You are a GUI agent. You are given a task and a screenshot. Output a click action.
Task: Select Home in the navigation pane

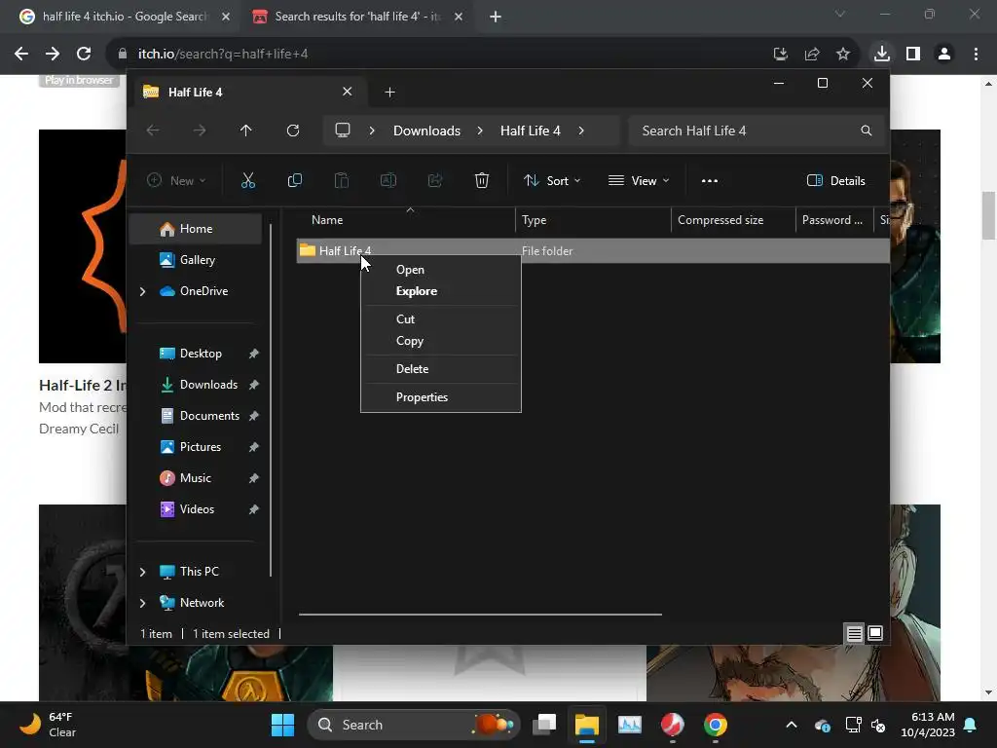195,229
